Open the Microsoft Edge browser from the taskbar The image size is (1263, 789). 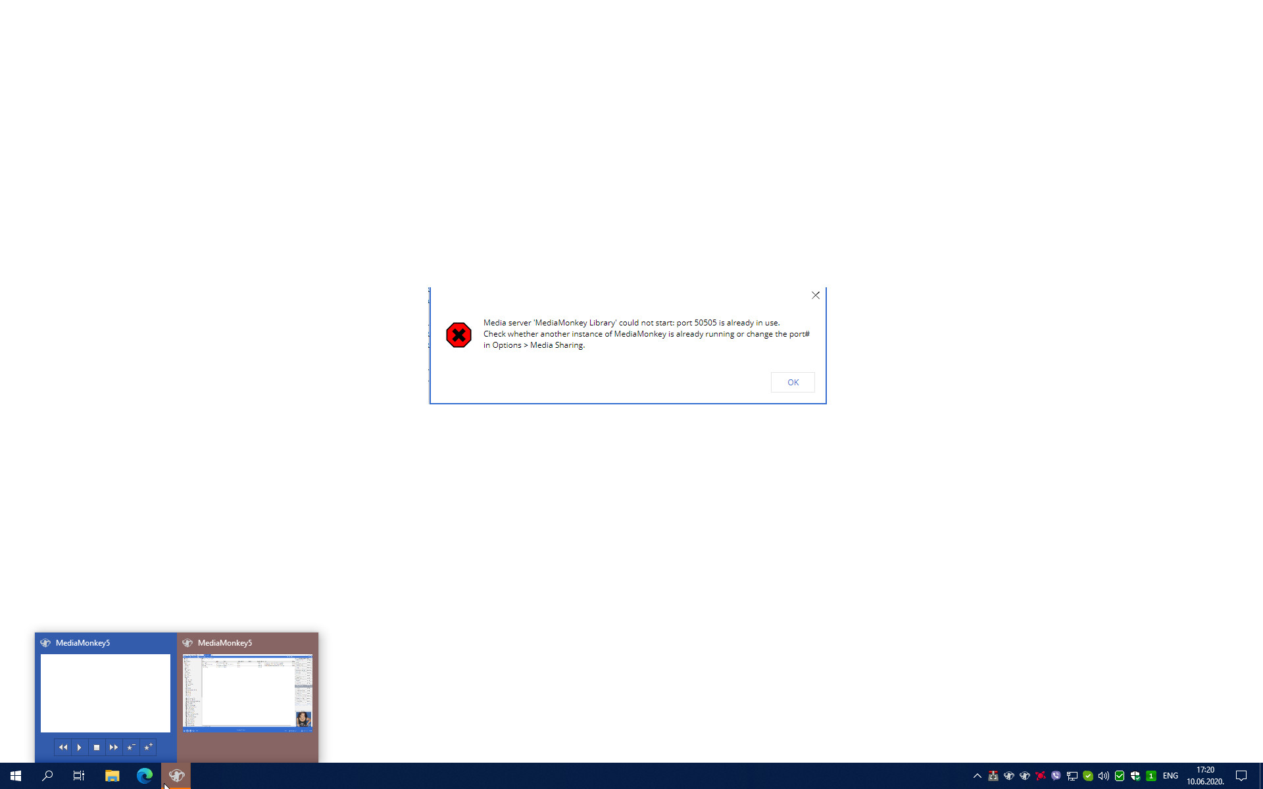[145, 776]
